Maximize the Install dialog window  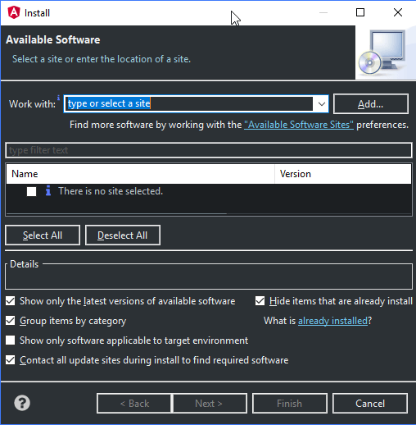(360, 12)
